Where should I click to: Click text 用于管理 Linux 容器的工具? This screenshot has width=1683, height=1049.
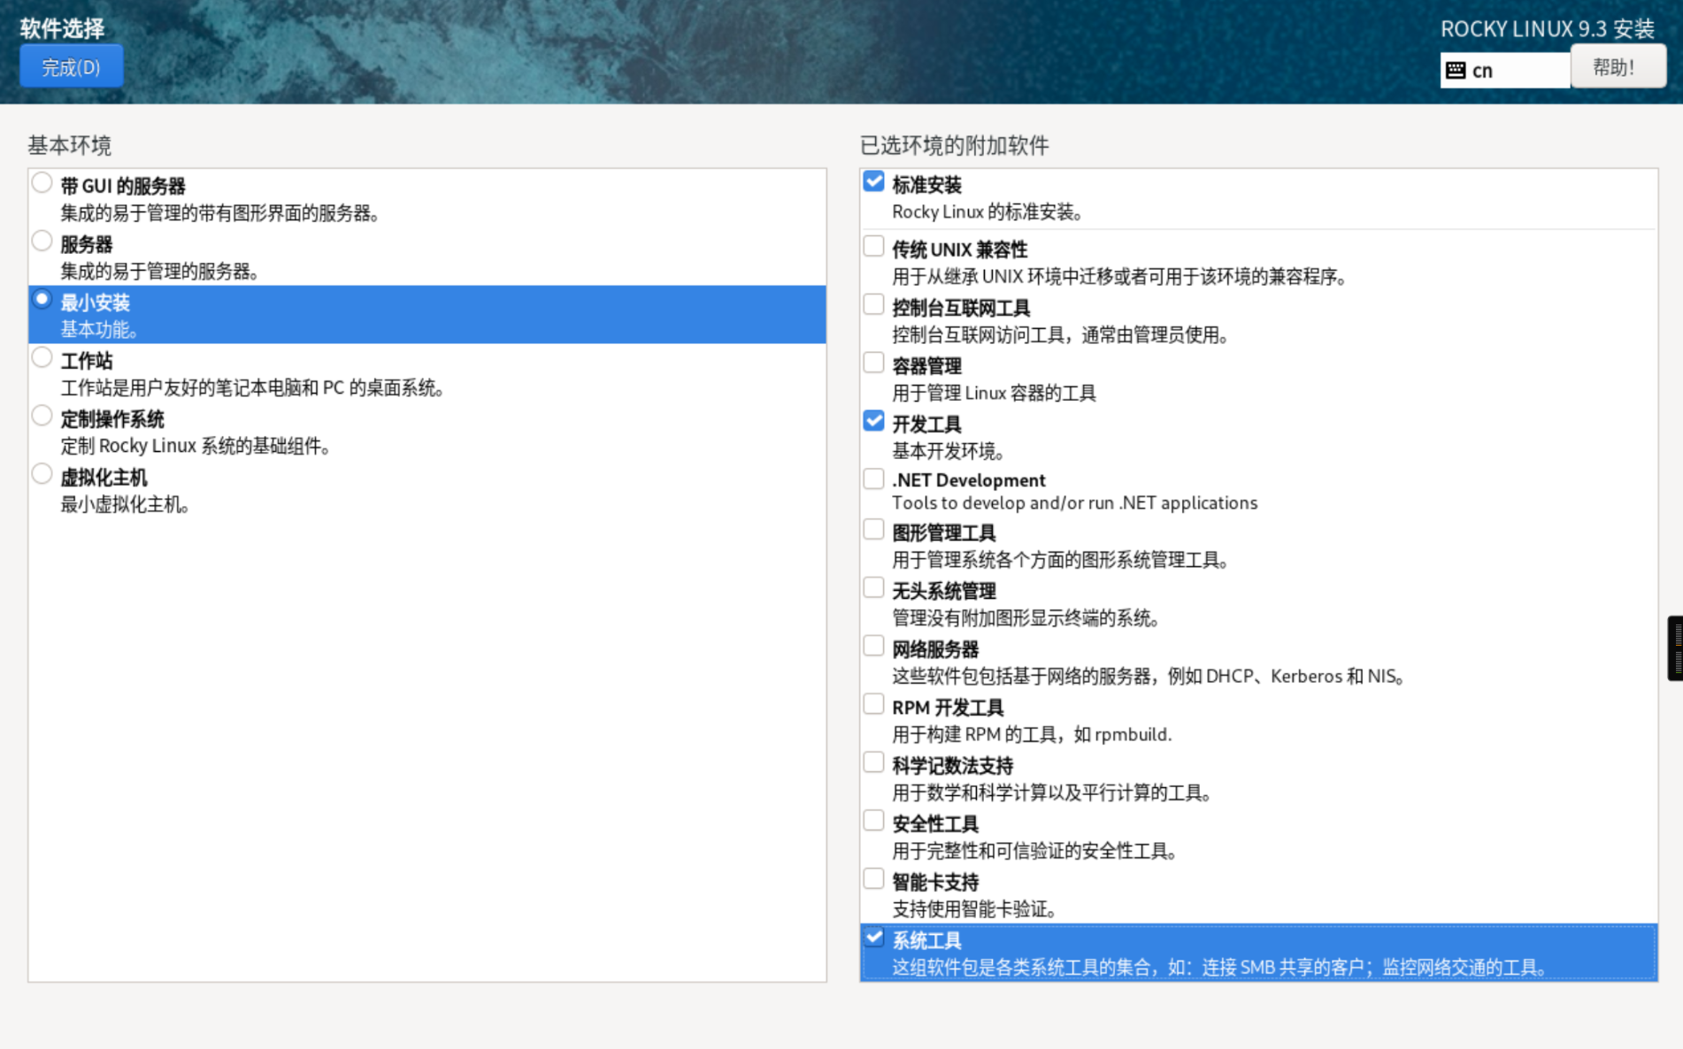coord(994,394)
